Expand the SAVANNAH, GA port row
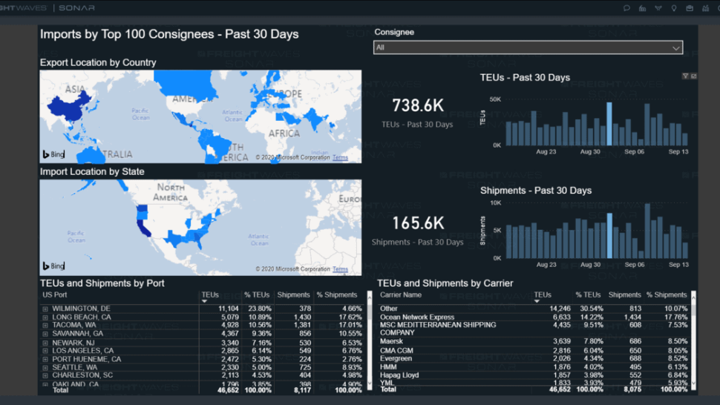The height and width of the screenshot is (405, 720). [x=45, y=334]
